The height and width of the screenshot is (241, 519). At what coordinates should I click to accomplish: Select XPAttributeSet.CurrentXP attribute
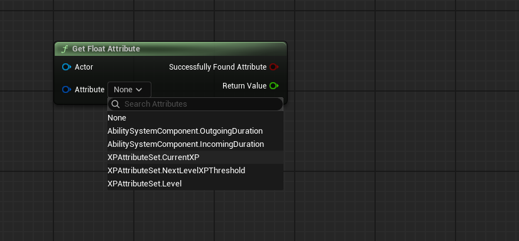[x=195, y=158]
